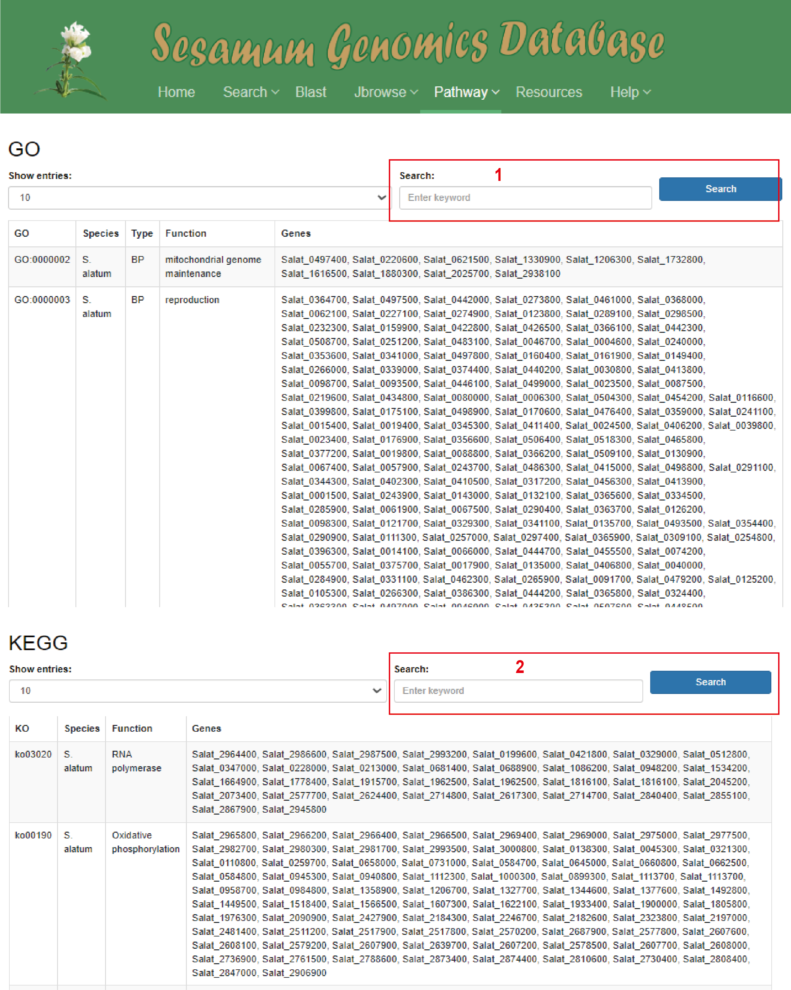Image resolution: width=791 pixels, height=990 pixels.
Task: Click the Type column header in GO table
Action: (142, 233)
